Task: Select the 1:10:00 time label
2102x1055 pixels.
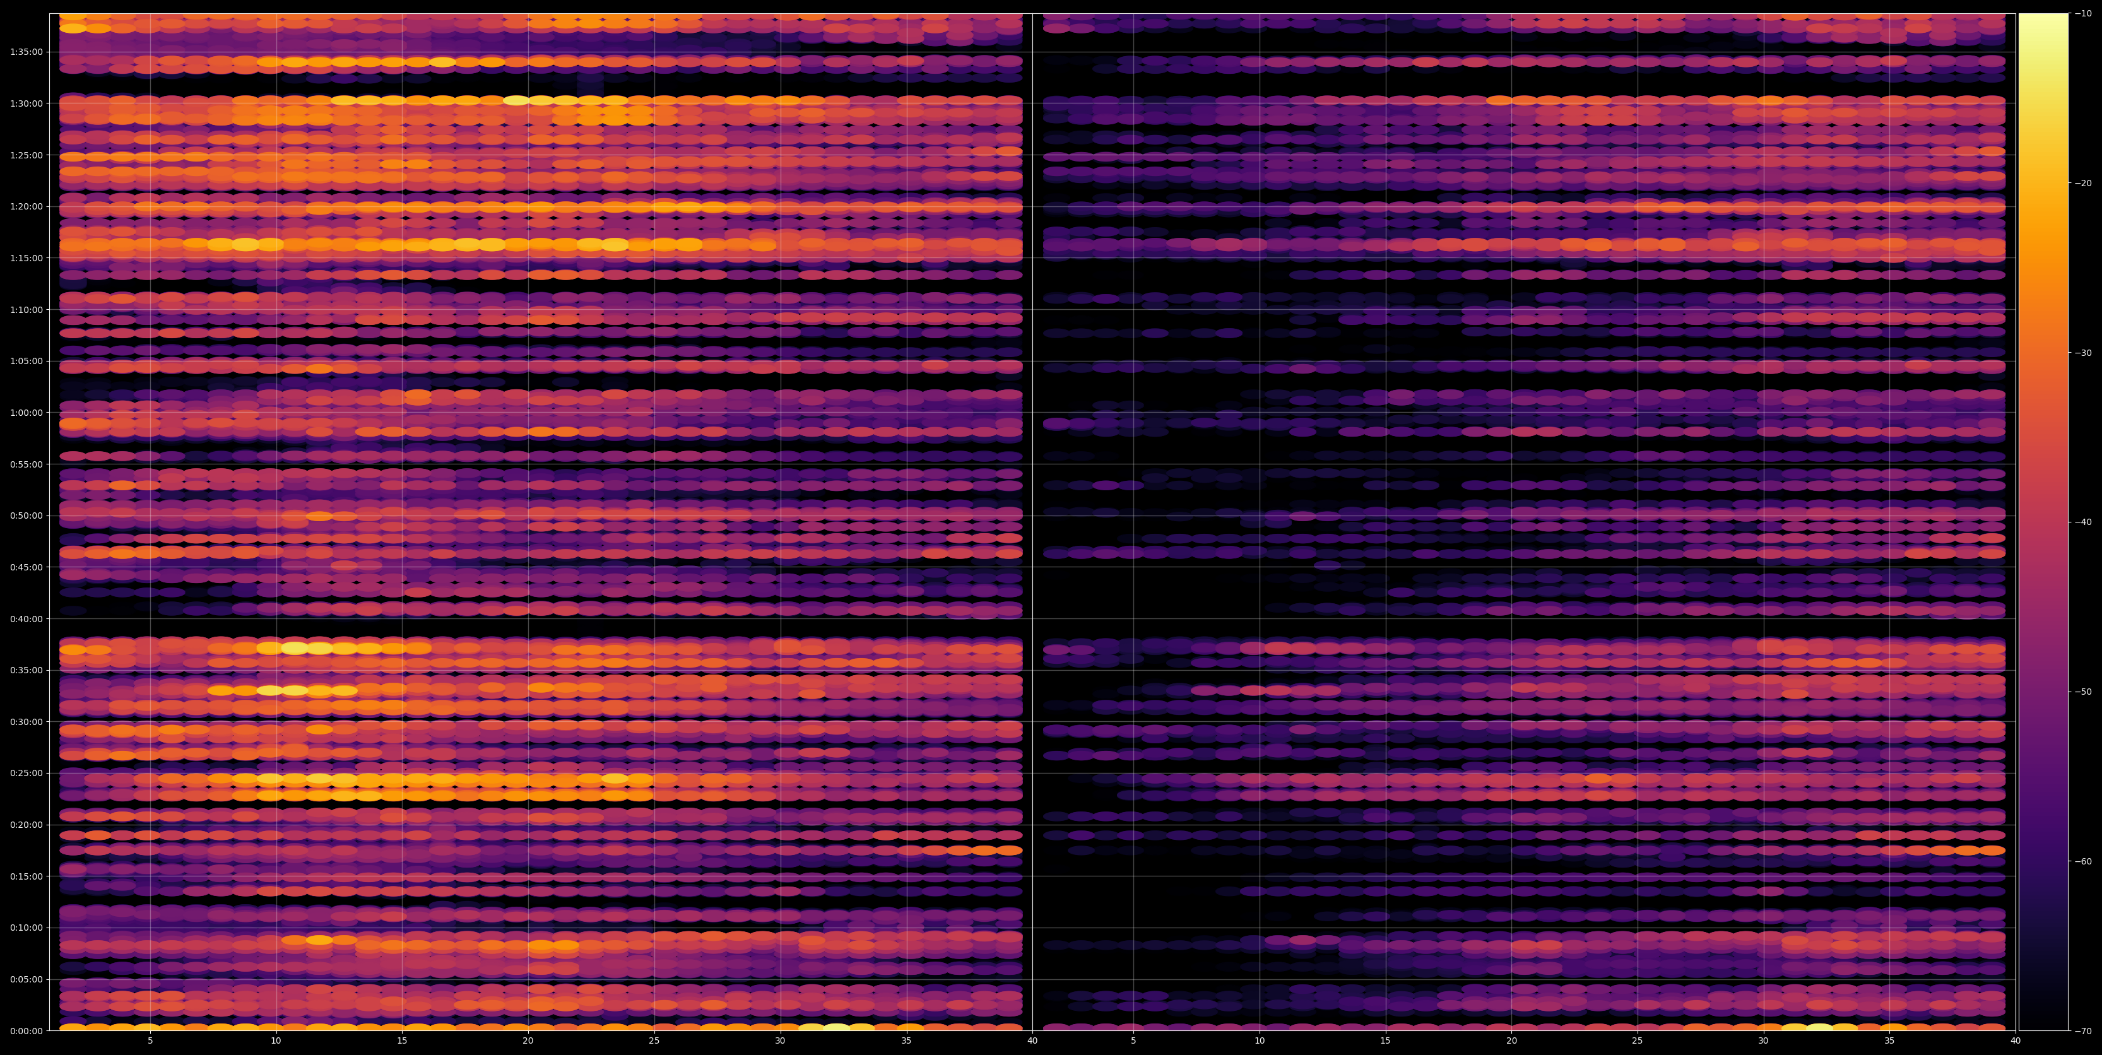Action: click(26, 309)
